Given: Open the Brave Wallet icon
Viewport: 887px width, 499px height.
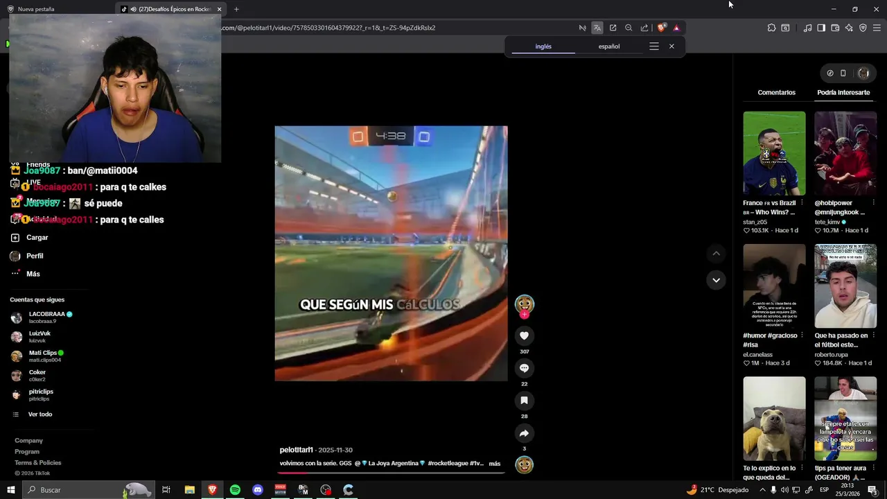Looking at the screenshot, I should [835, 28].
